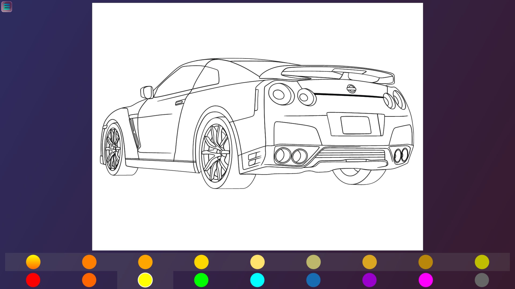The height and width of the screenshot is (289, 515).
Task: Select the olive yellow shade swatch
Action: tap(482, 262)
